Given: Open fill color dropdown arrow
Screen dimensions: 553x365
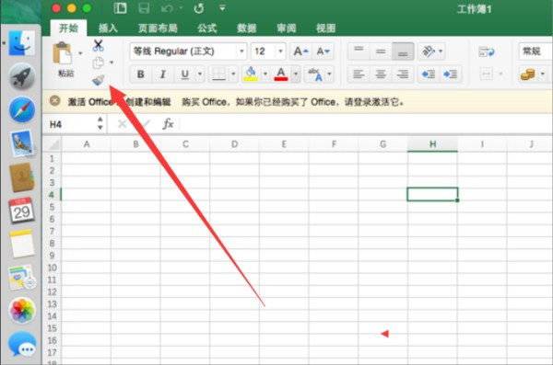Looking at the screenshot, I should [x=265, y=74].
